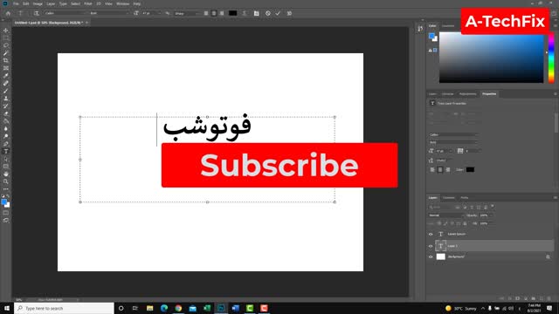This screenshot has height=314, width=559.
Task: Center align text in options bar
Action: coord(214,13)
